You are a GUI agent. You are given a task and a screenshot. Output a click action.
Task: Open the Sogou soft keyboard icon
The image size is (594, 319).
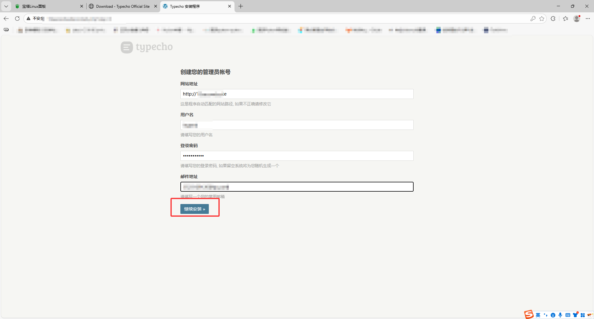click(x=568, y=315)
